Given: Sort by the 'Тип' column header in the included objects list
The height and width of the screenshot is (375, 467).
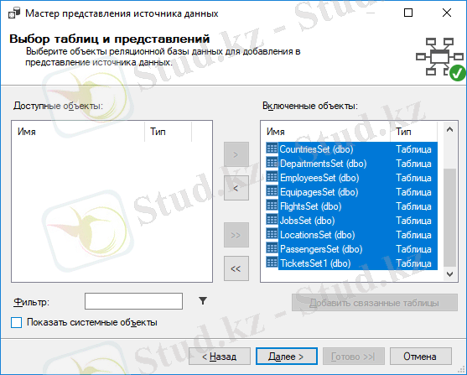Looking at the screenshot, I should click(413, 132).
